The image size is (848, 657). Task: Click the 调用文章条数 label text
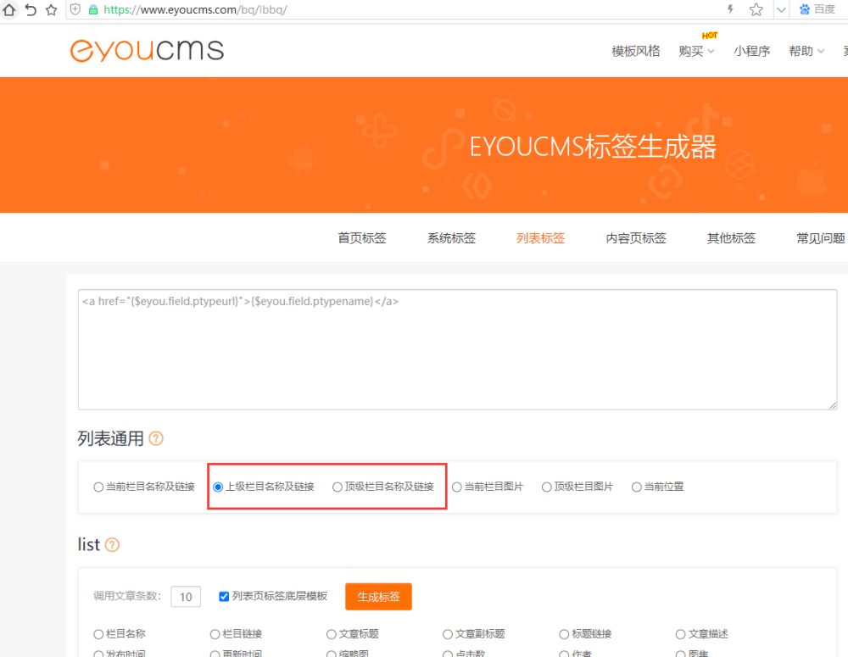tap(127, 596)
